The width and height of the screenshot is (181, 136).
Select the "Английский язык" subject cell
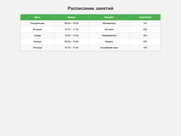(109, 48)
